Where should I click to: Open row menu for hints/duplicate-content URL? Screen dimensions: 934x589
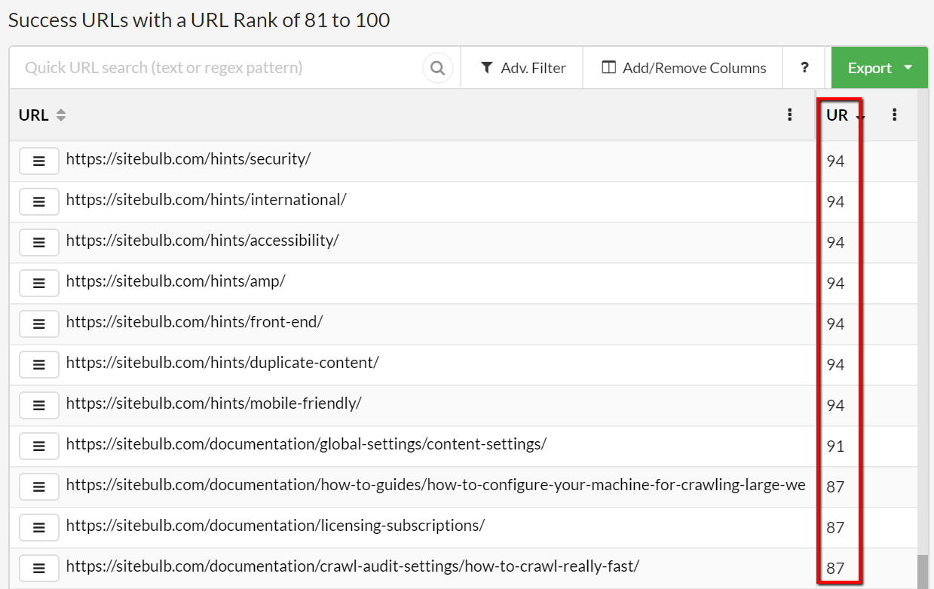[x=39, y=364]
